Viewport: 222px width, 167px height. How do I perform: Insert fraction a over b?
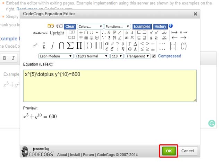(x=44, y=46)
